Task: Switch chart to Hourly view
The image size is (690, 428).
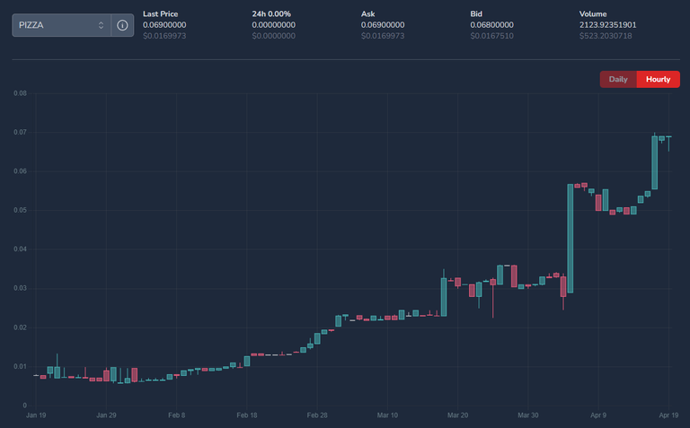Action: [658, 79]
